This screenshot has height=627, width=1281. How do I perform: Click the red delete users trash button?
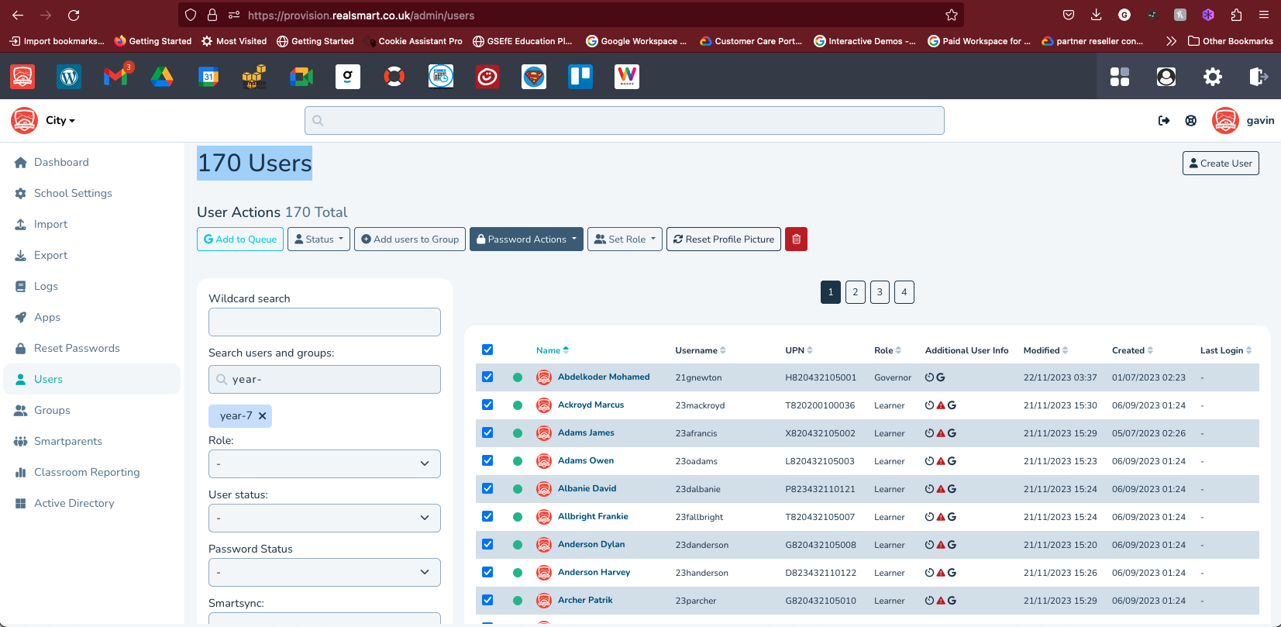pyautogui.click(x=796, y=239)
